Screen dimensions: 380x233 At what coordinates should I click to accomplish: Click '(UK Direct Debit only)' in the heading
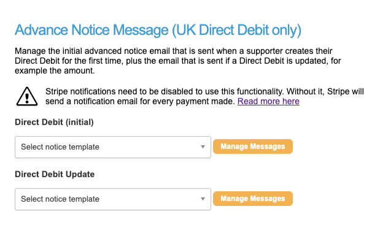pyautogui.click(x=236, y=31)
